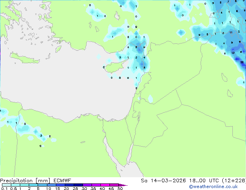Pick the legend swatch between 10 and 15
The height and width of the screenshot is (190, 246).
click(51, 185)
